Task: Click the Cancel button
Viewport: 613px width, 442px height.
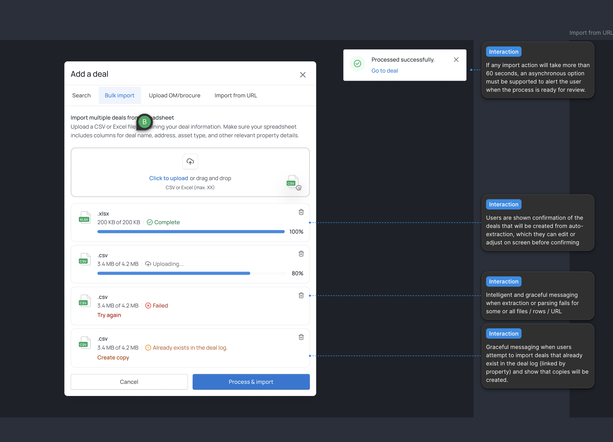Action: (129, 381)
